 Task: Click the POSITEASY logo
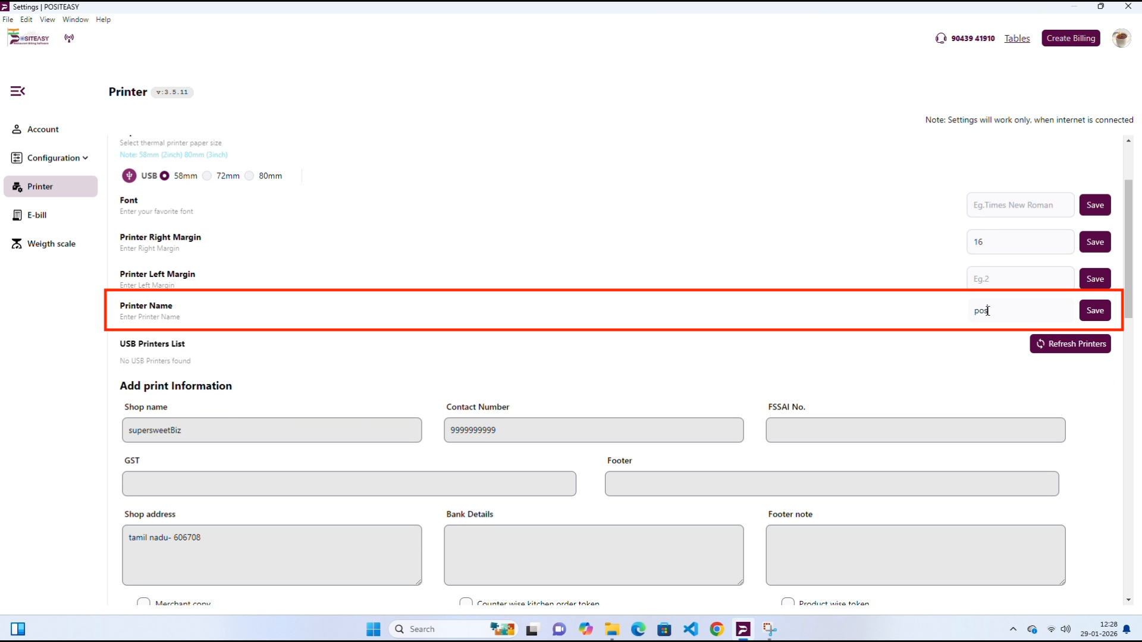pyautogui.click(x=29, y=38)
